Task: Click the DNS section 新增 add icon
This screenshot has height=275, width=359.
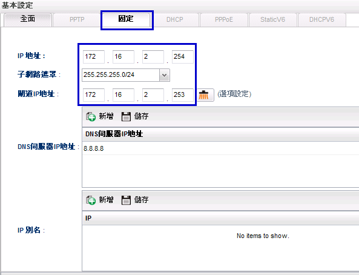Action: (x=91, y=116)
